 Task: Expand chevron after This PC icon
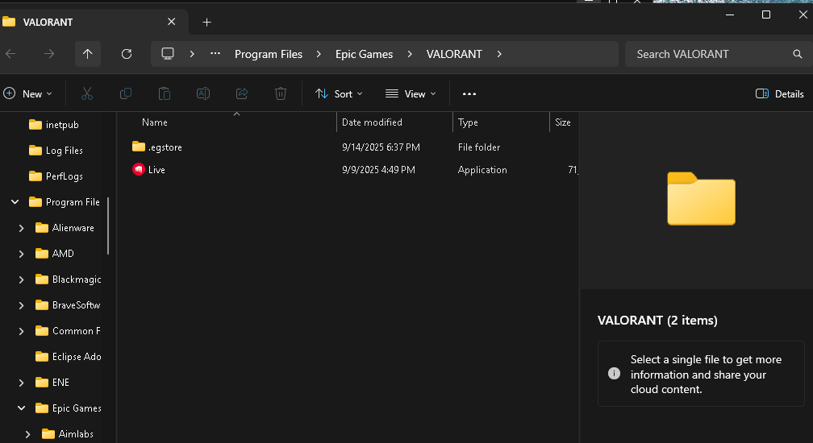[x=192, y=54]
